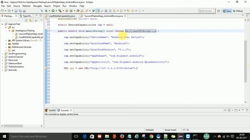Click Next Annotation toolbar icon
The width and height of the screenshot is (250, 140).
click(114, 11)
